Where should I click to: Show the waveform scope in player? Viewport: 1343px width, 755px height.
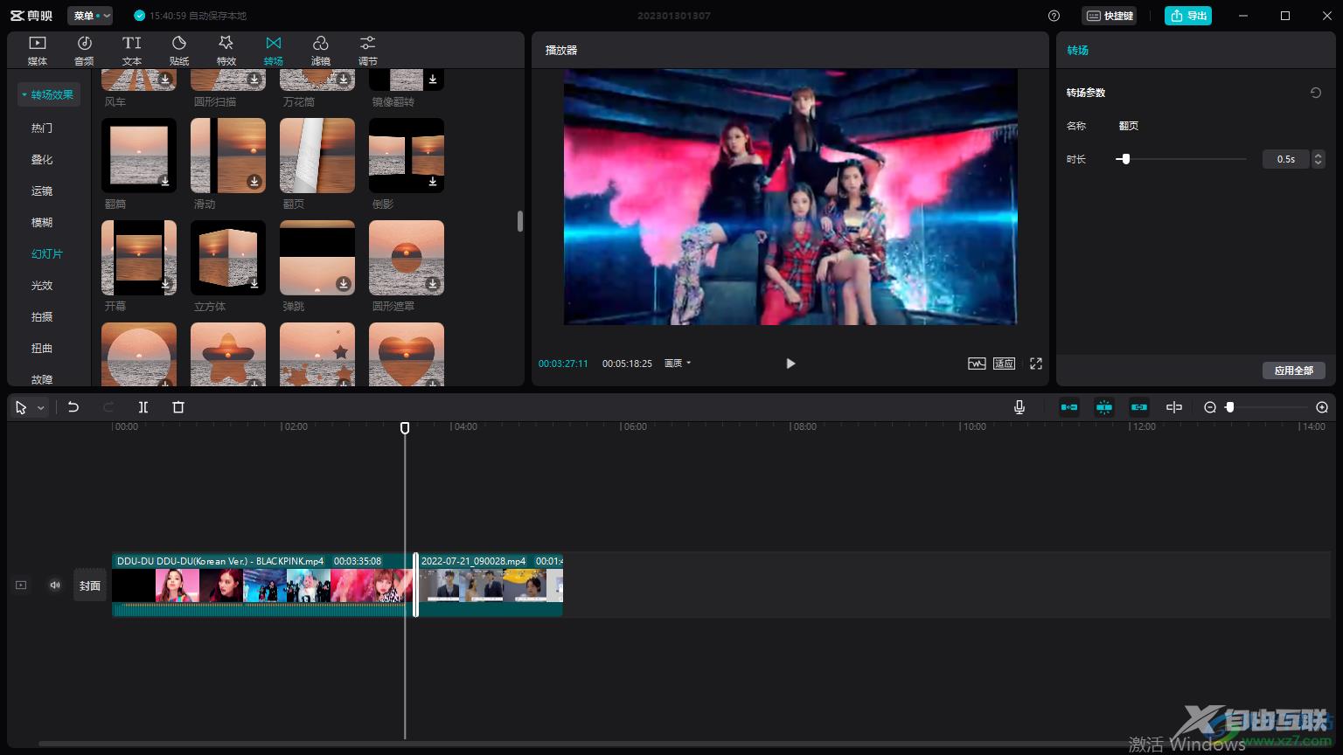tap(977, 364)
